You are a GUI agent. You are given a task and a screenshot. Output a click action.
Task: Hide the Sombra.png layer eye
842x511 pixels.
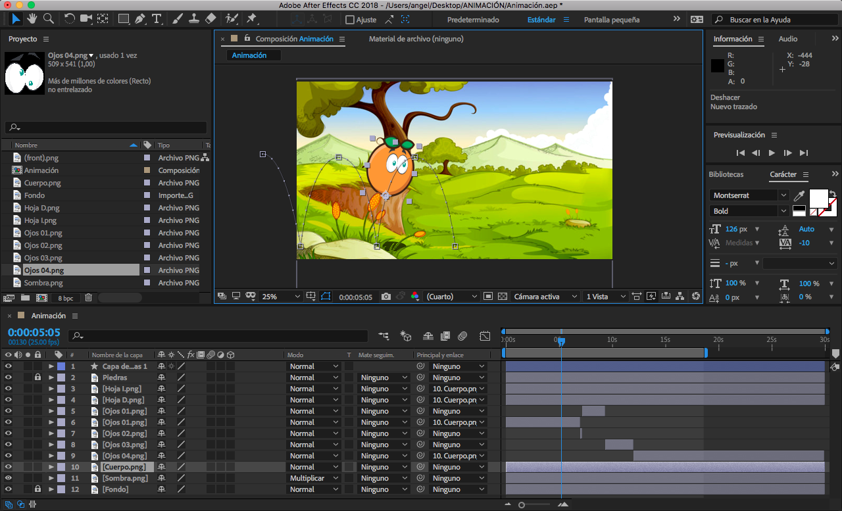pyautogui.click(x=9, y=478)
